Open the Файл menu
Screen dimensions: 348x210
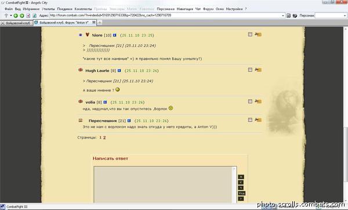point(9,9)
